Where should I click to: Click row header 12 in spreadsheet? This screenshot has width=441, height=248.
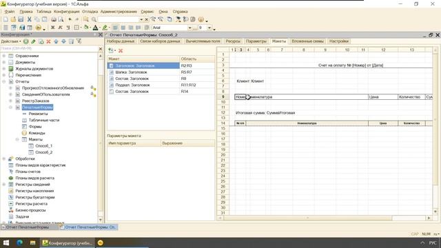tap(223, 113)
